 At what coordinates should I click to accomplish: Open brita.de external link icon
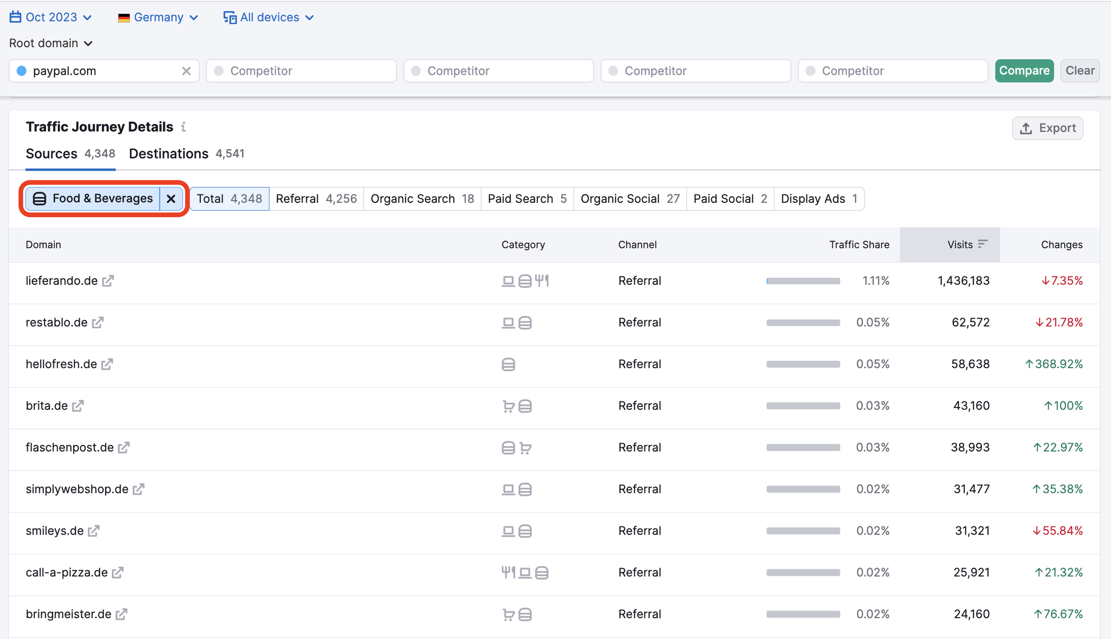click(x=78, y=406)
